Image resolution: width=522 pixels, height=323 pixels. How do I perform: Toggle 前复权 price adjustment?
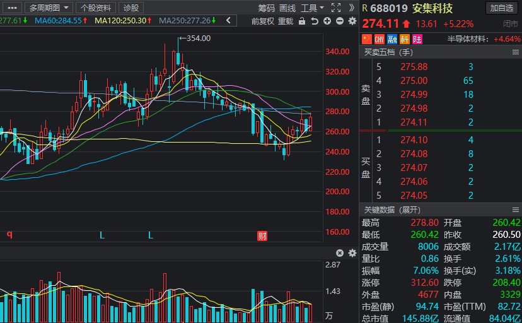(263, 21)
